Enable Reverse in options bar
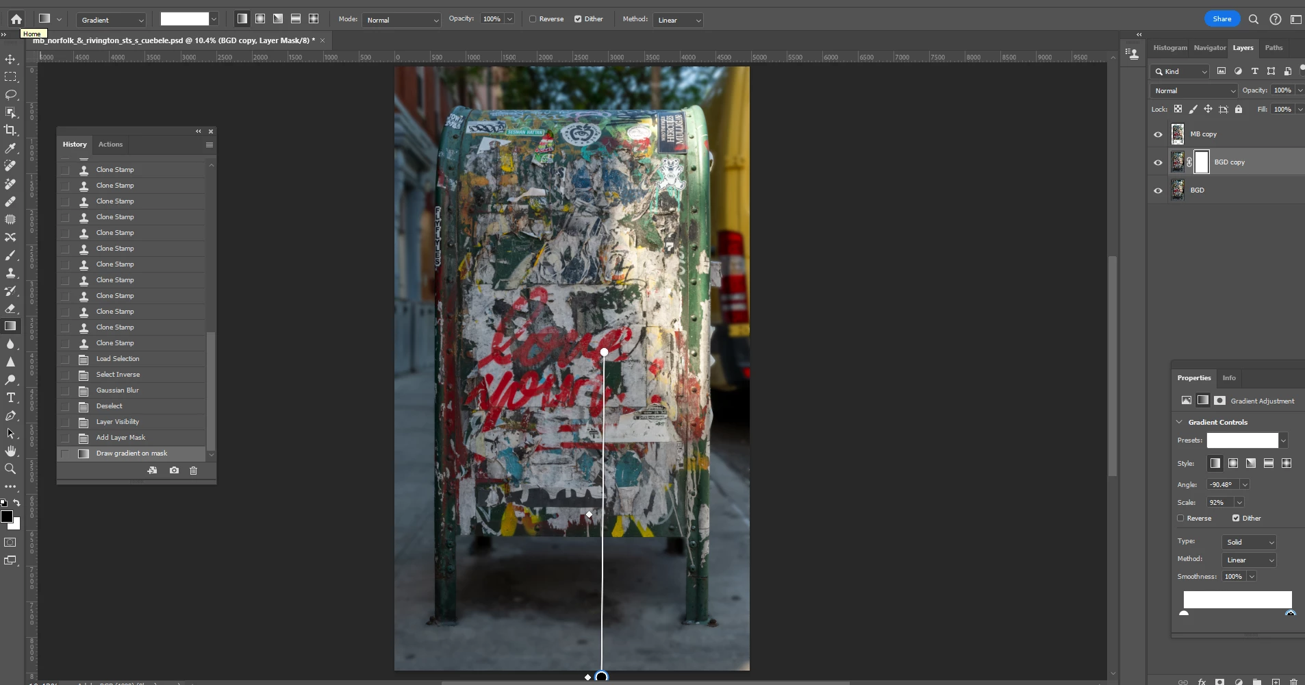Image resolution: width=1305 pixels, height=685 pixels. tap(533, 19)
